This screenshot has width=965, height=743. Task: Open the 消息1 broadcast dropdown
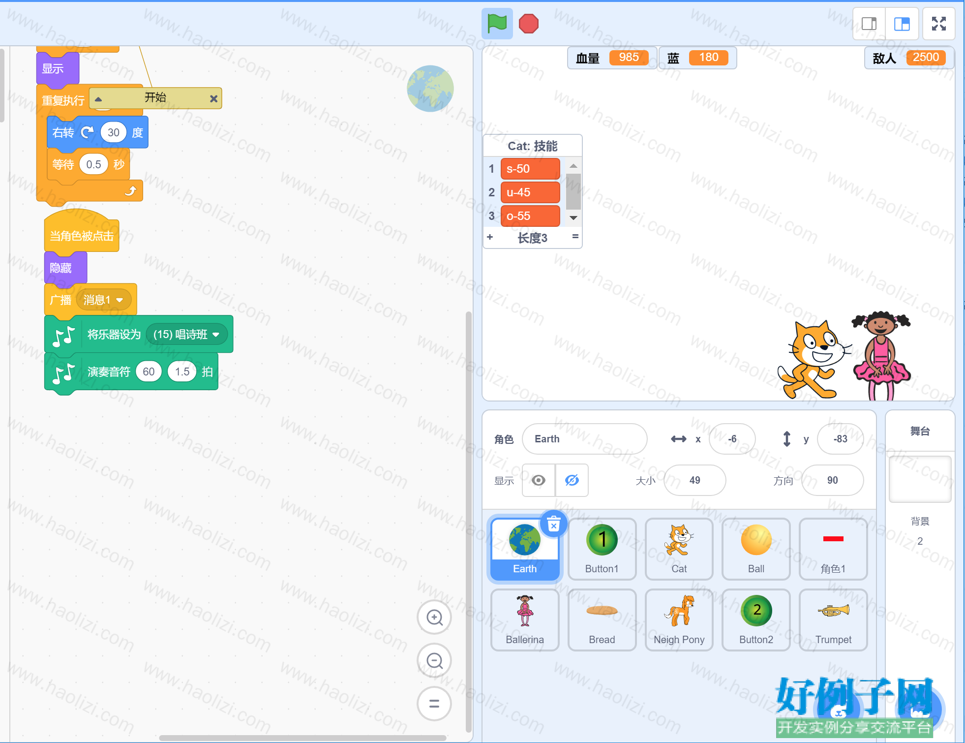103,300
